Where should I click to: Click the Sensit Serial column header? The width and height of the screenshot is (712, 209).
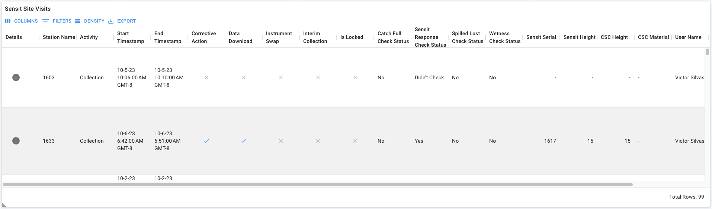coord(541,37)
